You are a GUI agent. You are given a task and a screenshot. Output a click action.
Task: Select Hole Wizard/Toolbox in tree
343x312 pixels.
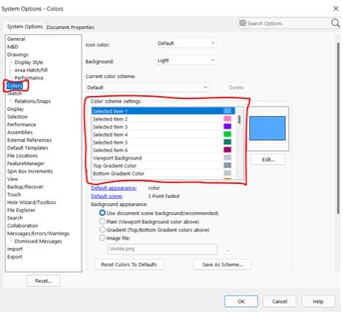click(x=31, y=203)
